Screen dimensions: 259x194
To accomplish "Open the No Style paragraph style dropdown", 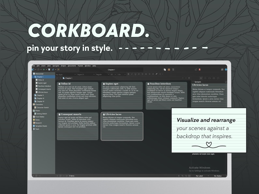I will click(x=66, y=75).
